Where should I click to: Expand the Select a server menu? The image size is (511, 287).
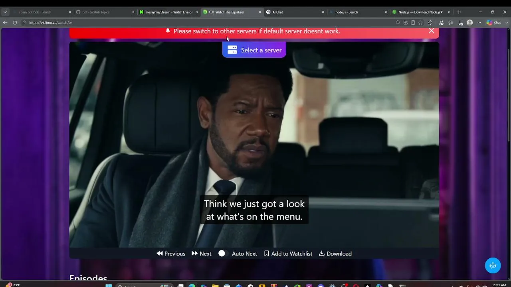coord(254,50)
